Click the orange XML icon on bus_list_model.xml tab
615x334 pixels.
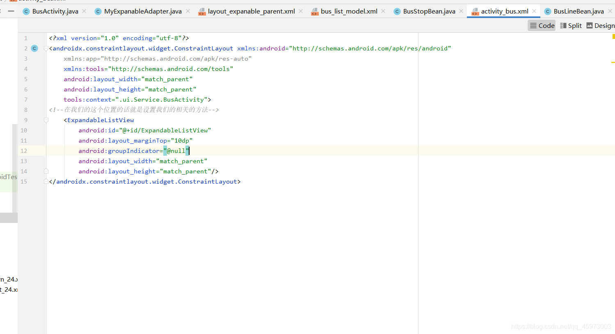click(x=315, y=11)
